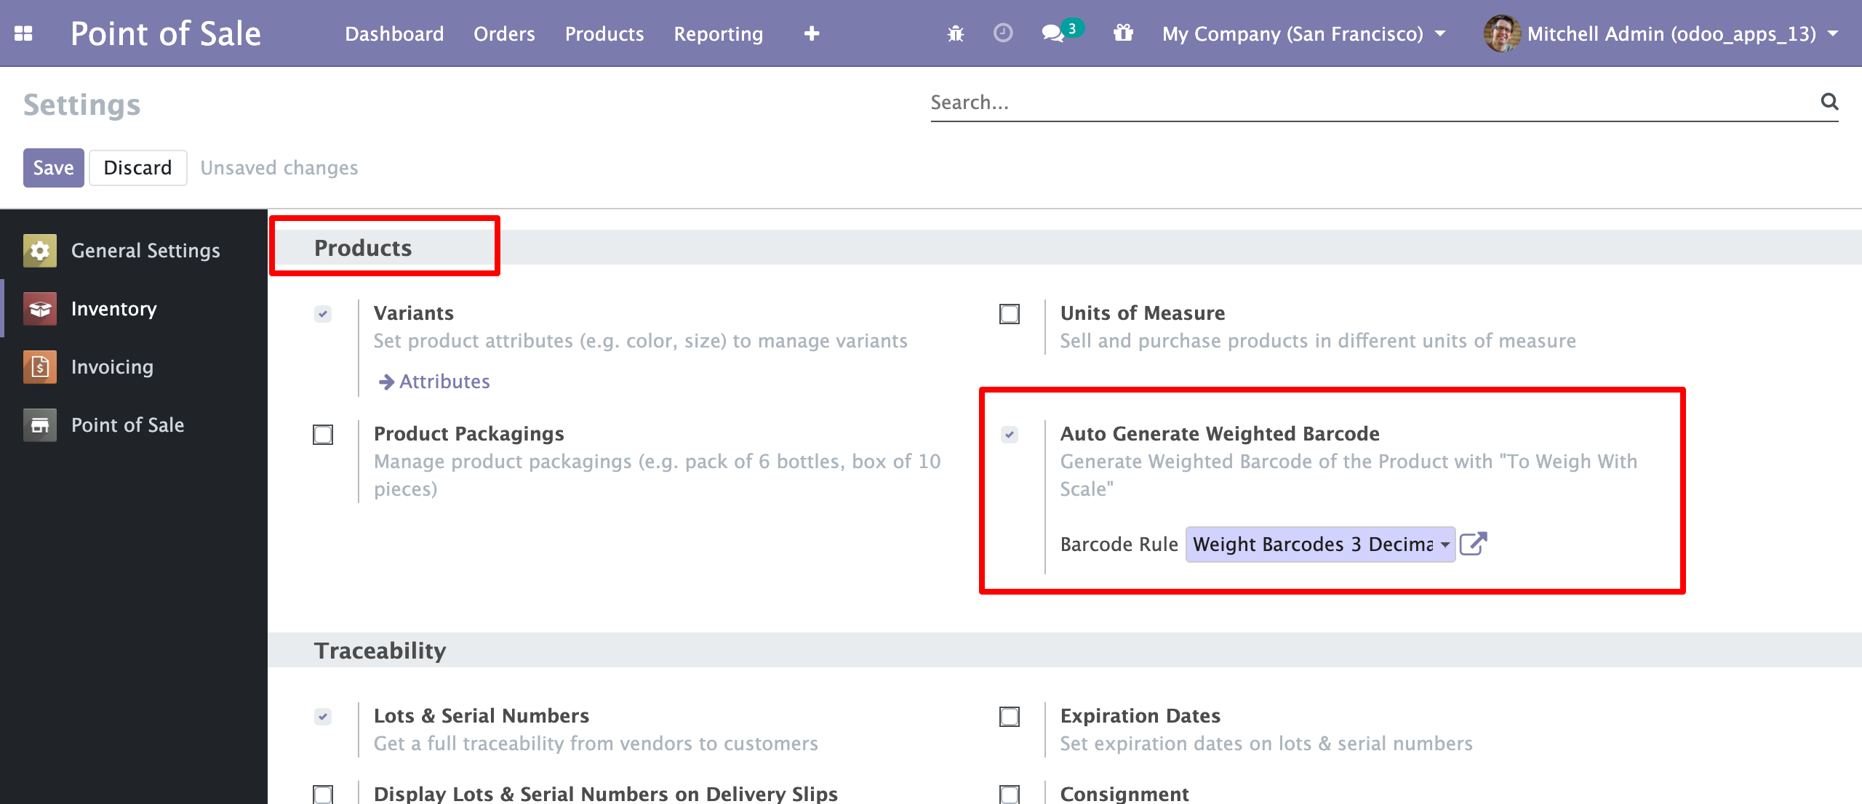Open the conversations chat icon
Image resolution: width=1862 pixels, height=804 pixels.
point(1052,33)
